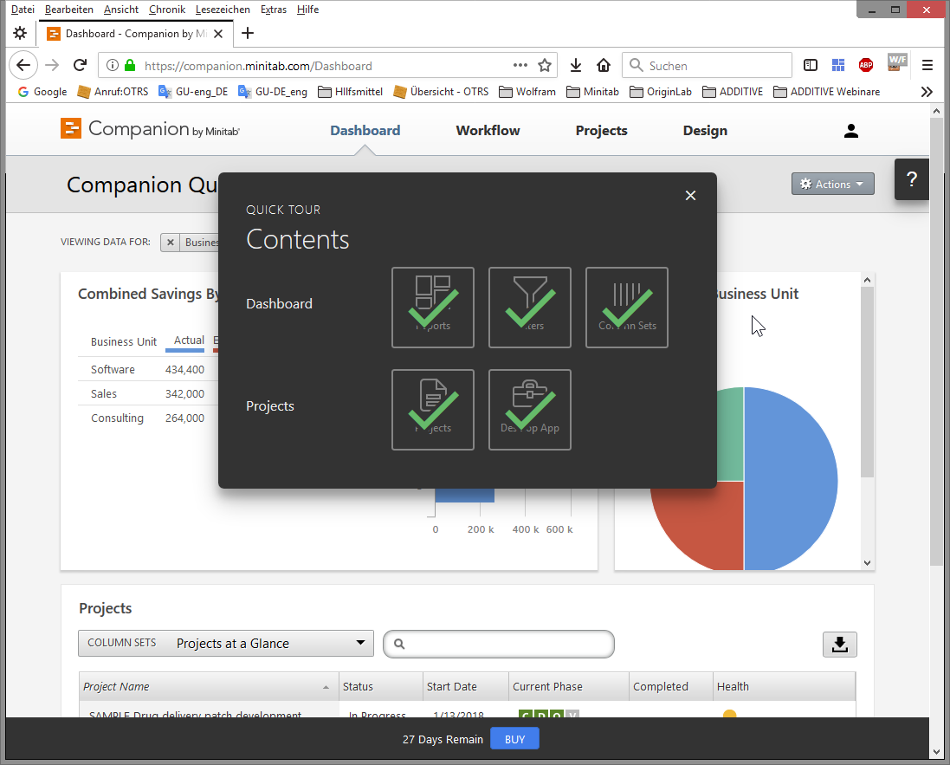The image size is (950, 765).
Task: Open the user account icon menu
Action: pos(850,130)
